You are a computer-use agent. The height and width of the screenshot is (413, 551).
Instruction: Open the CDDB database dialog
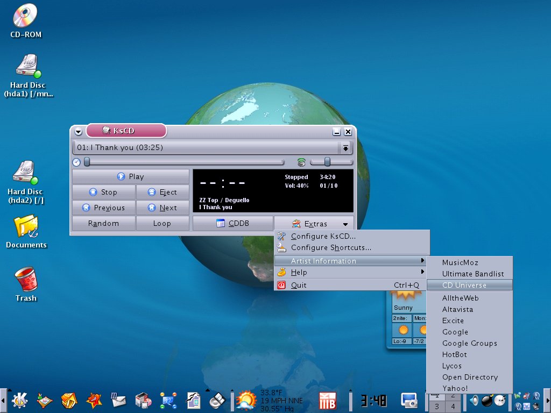[232, 223]
